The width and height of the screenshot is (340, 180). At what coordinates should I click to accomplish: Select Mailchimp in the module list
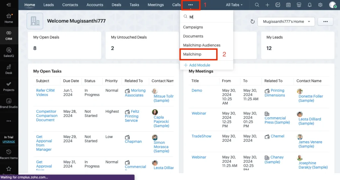(192, 54)
